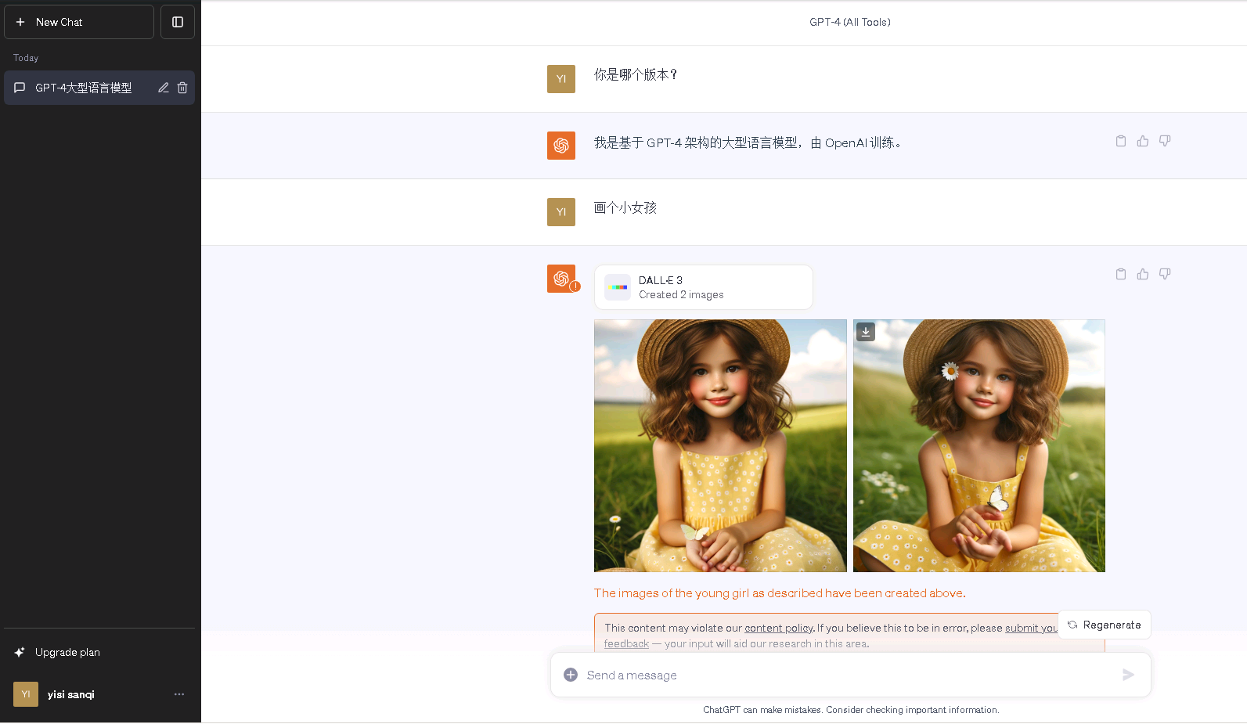Thumbs up the GPT-4 架构 reply
Viewport: 1247px width, 724px height.
(1143, 141)
